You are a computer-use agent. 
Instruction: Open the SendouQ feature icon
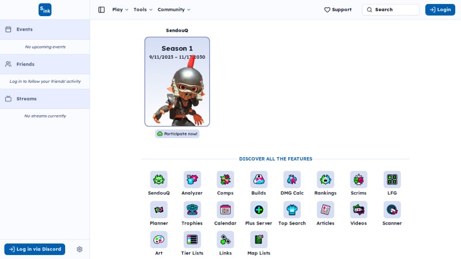coord(159,180)
